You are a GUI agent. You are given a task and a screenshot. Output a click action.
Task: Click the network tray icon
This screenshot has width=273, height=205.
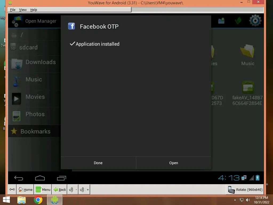(242, 200)
